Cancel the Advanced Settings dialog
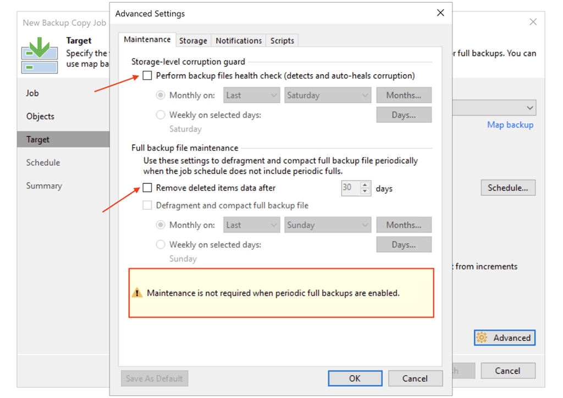563x398 pixels. tap(415, 379)
